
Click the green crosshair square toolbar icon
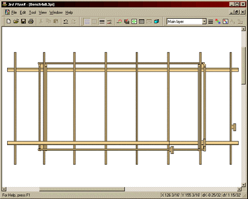(134, 21)
